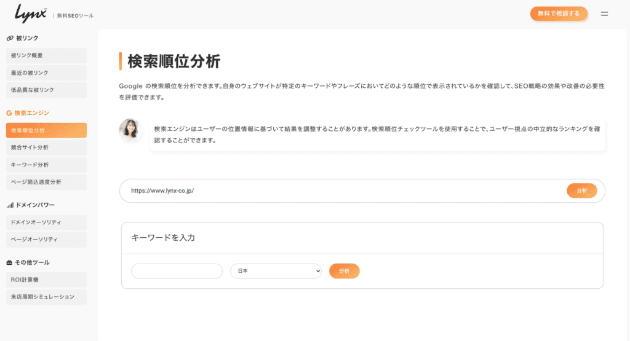Click the Lynx logo
Viewport: 630px width, 341px height.
point(31,14)
